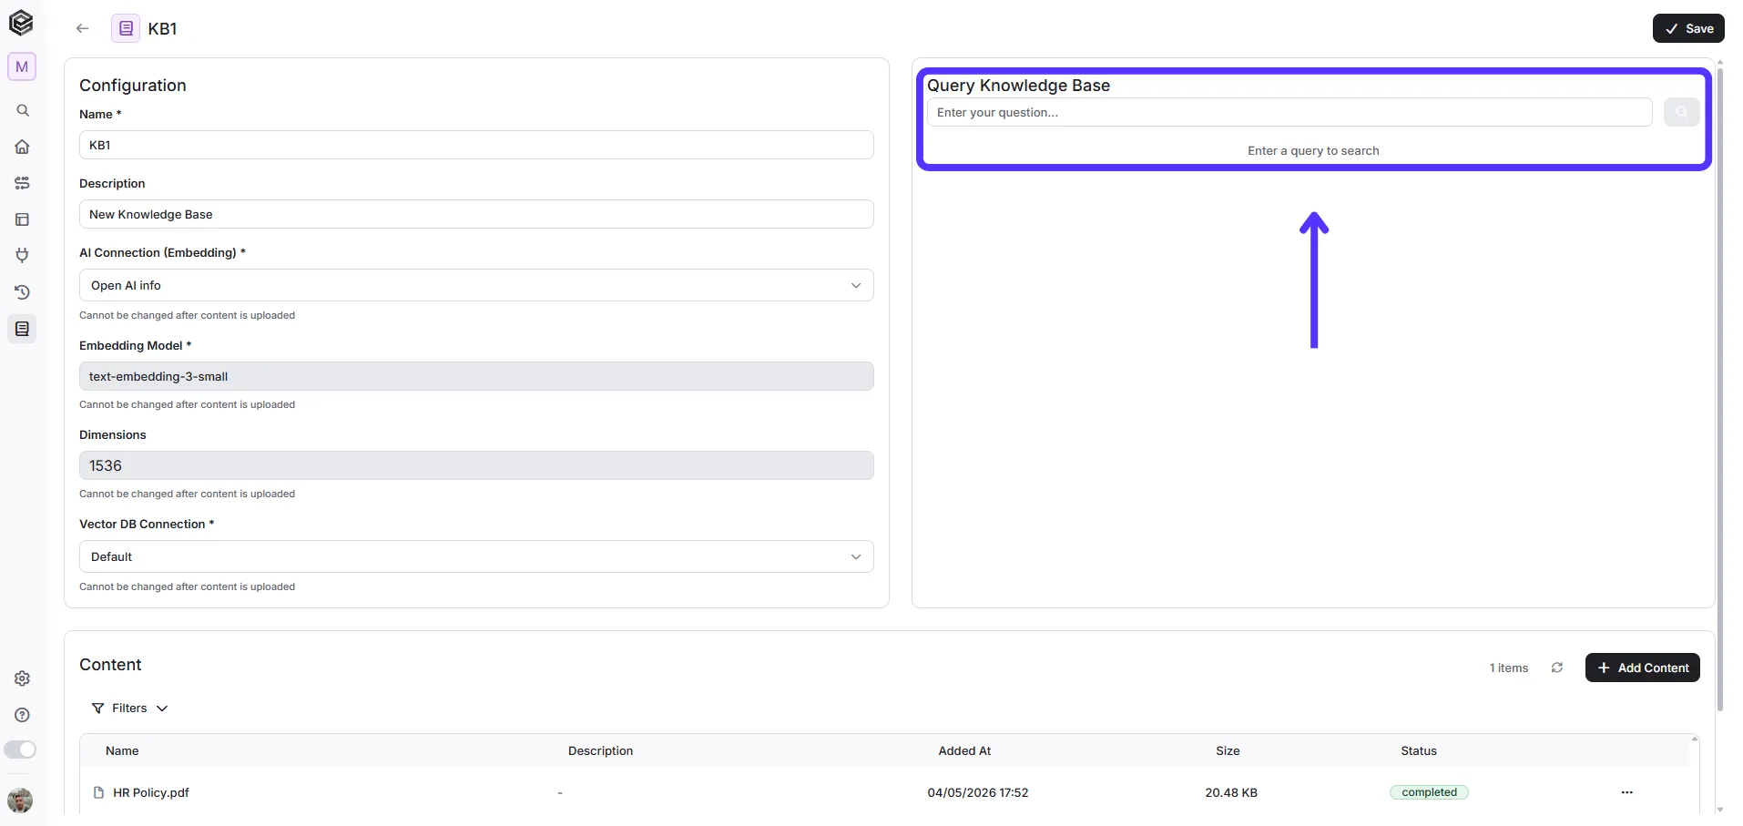Click the 20.48 KB size value
The width and height of the screenshot is (1743, 826).
[x=1231, y=792]
